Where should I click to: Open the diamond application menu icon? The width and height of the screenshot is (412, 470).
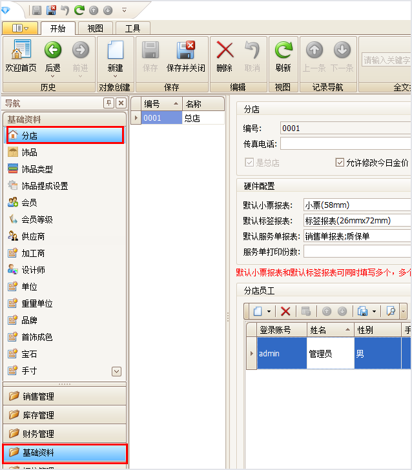(x=6, y=11)
